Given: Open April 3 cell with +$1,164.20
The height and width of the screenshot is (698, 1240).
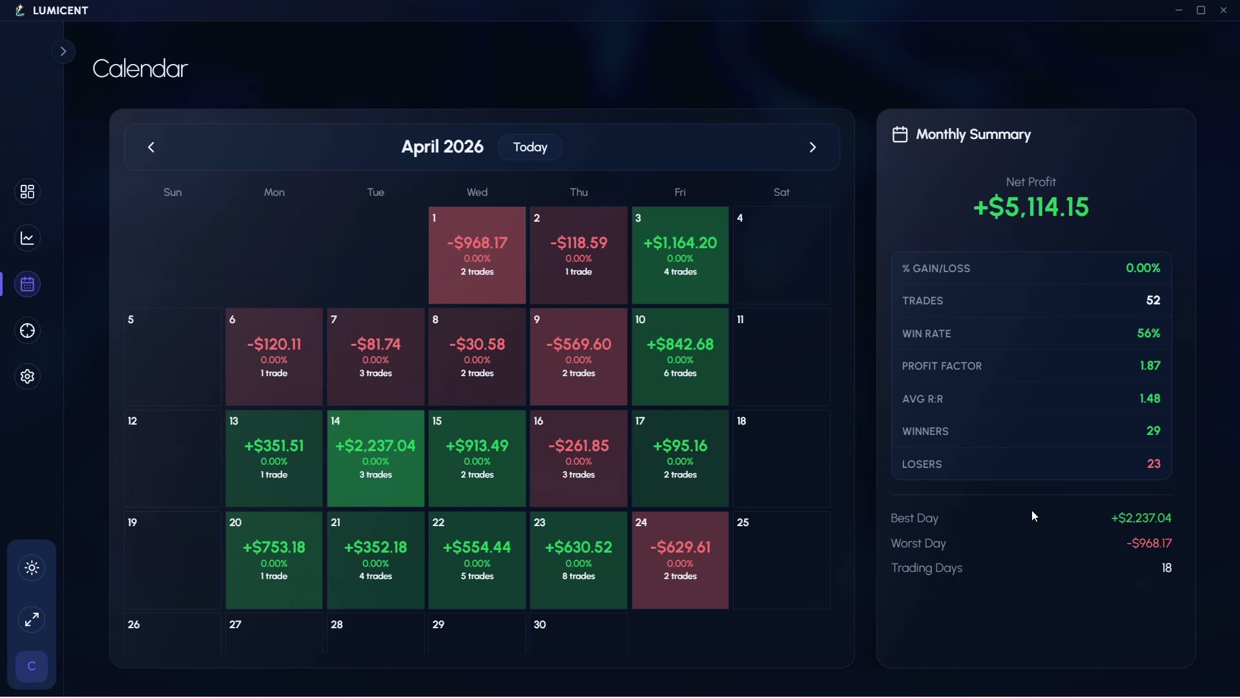Looking at the screenshot, I should [x=680, y=255].
